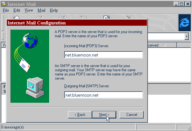
Task: Click the Incoming Mail (POP3) Server field
Action: coord(103,55)
